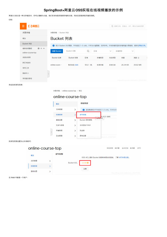The width and height of the screenshot is (167, 237).
Task: Open the gear icon beside 我的访问路径
Action: [x=38, y=49]
